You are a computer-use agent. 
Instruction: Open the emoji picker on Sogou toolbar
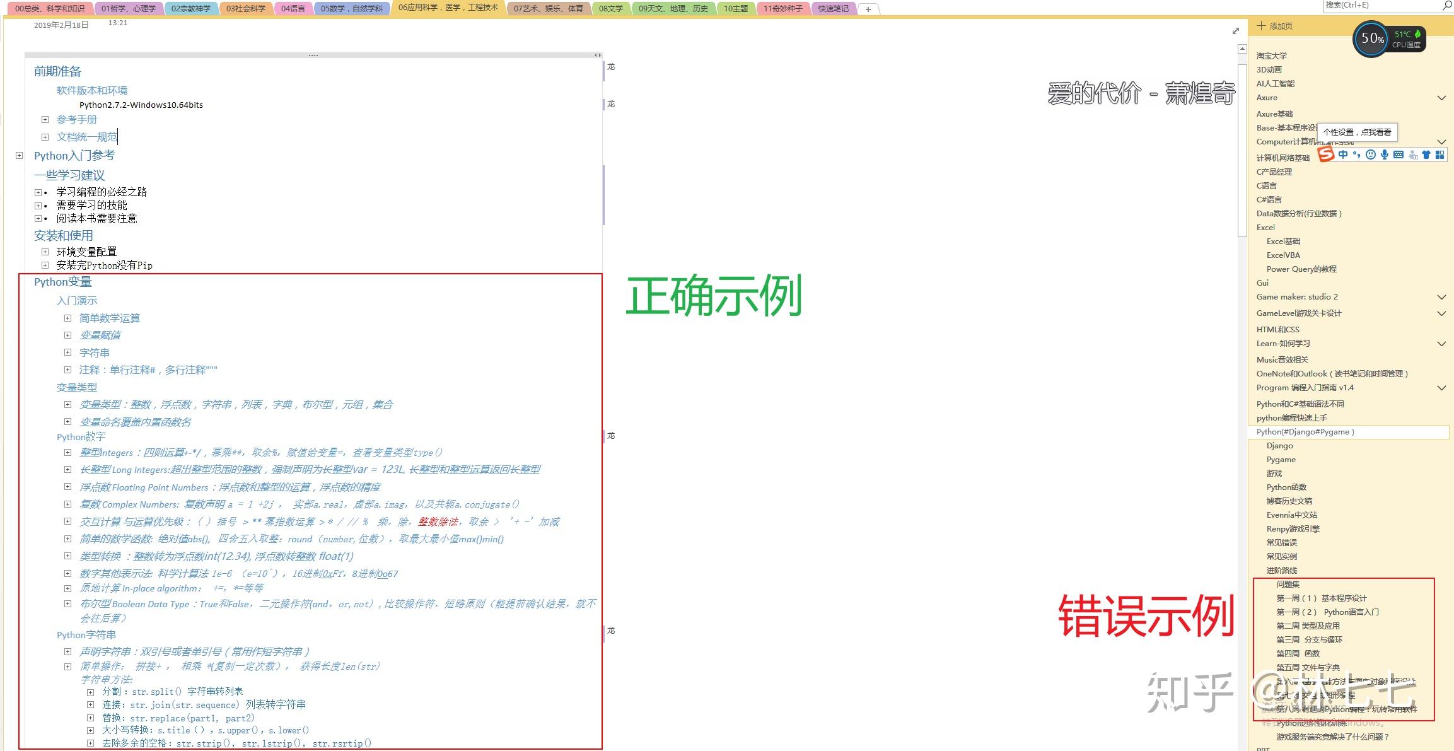pyautogui.click(x=1371, y=154)
